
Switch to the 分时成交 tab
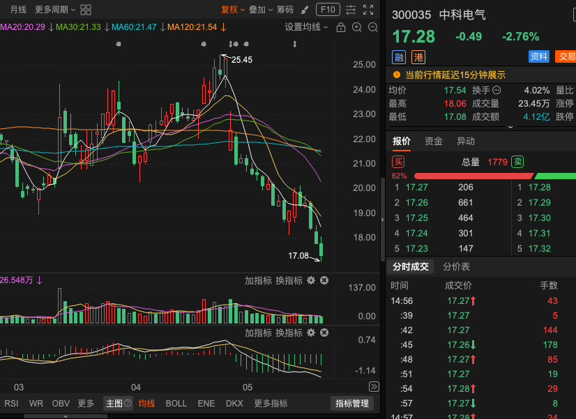coord(411,266)
